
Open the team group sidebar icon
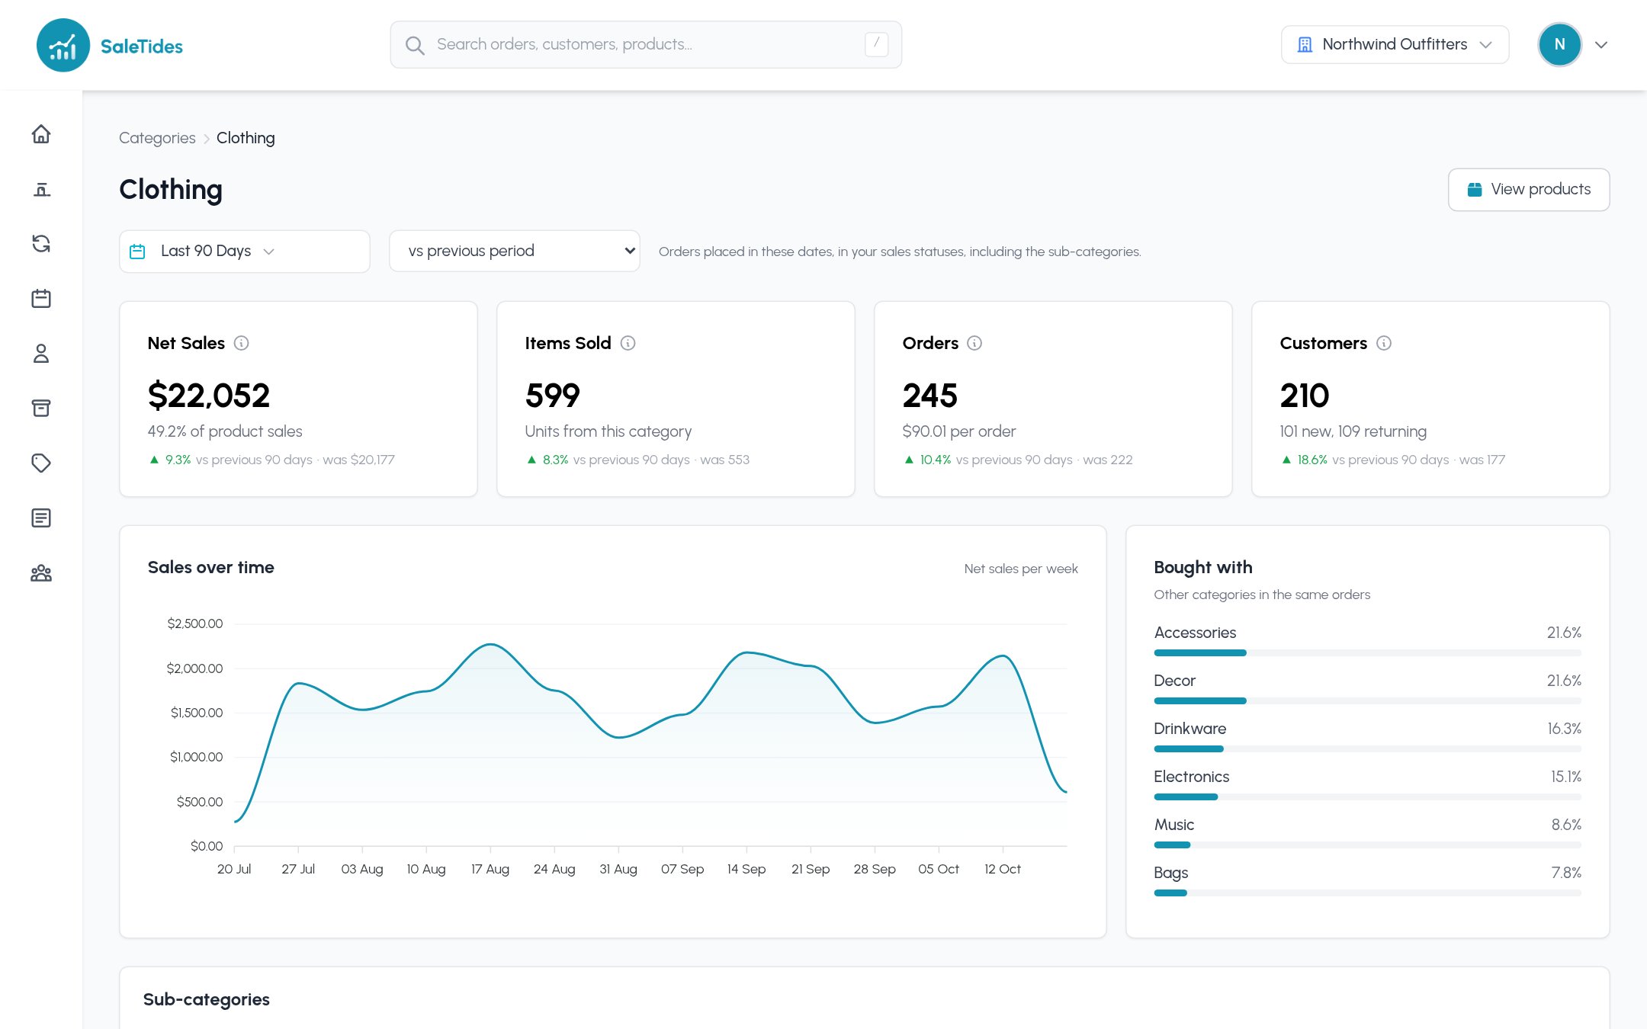tap(41, 573)
